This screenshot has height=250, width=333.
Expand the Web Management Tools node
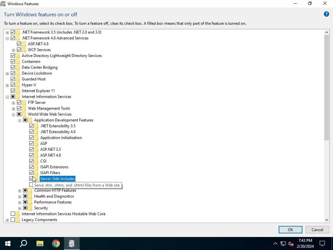tap(13, 109)
